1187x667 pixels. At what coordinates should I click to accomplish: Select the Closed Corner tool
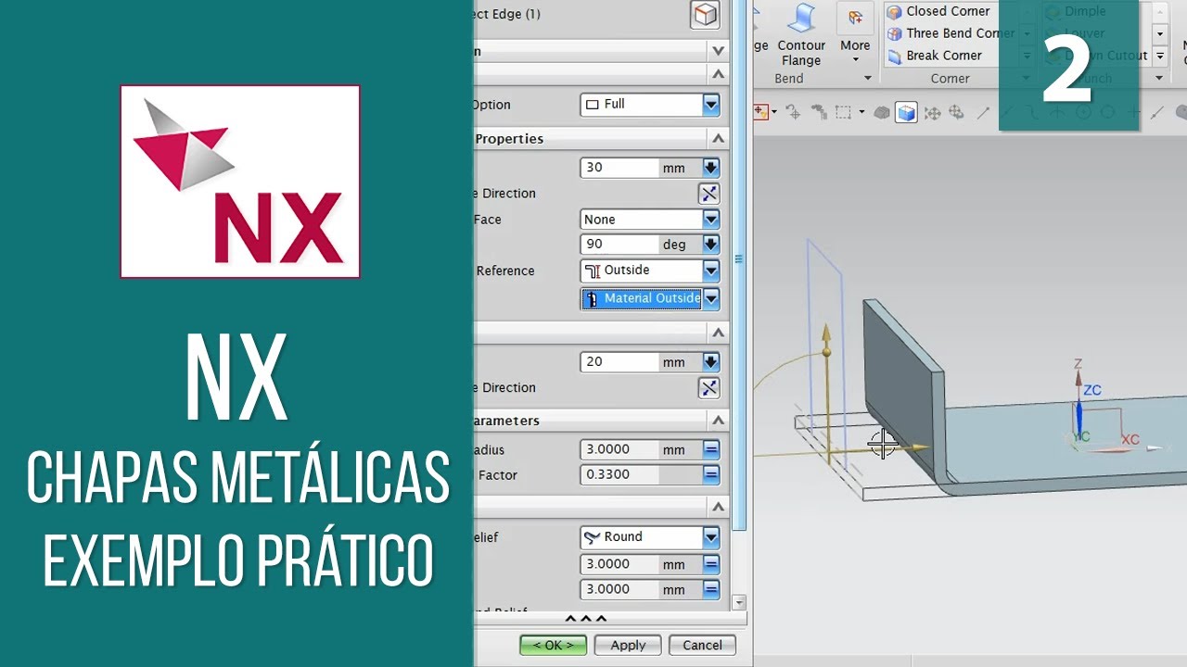[938, 11]
